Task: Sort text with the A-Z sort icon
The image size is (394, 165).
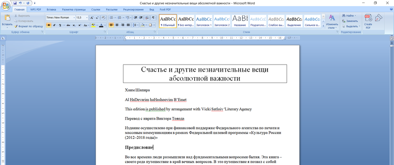Action: point(147,18)
